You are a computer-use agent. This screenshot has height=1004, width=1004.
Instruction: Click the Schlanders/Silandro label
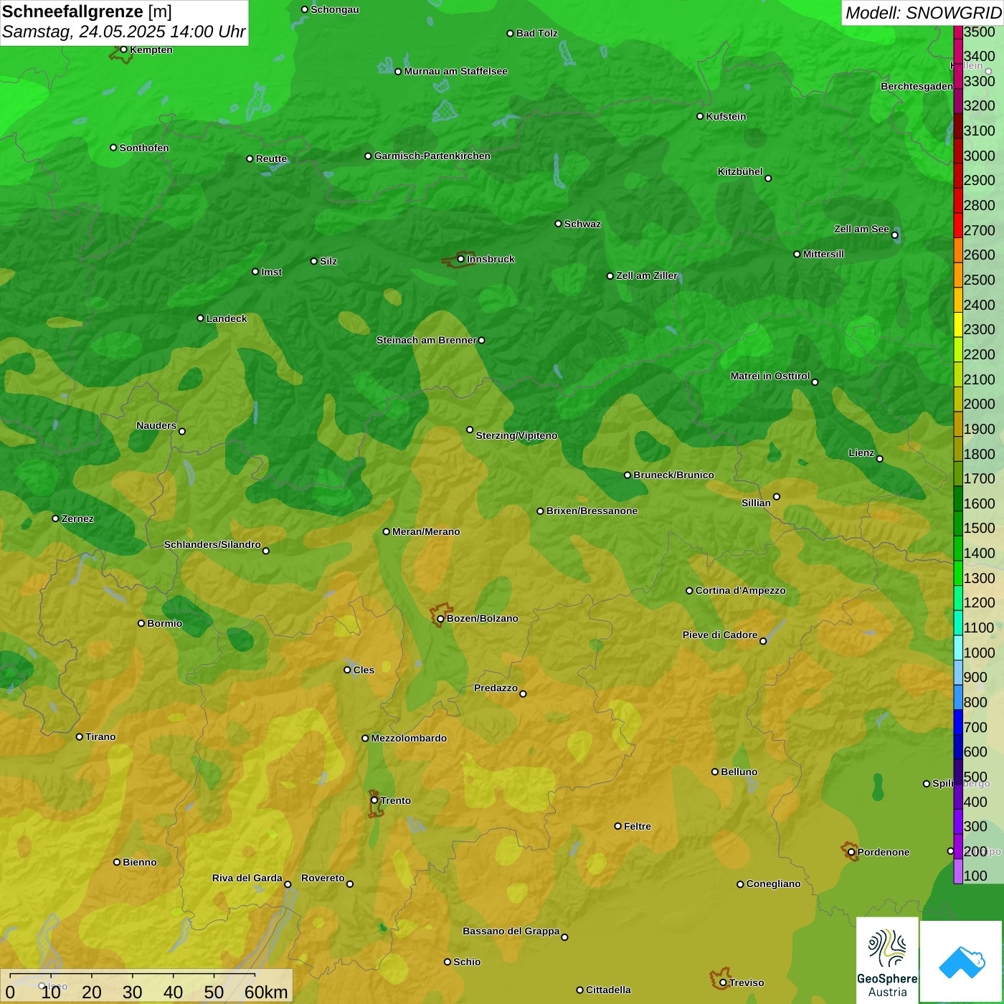[x=212, y=544]
